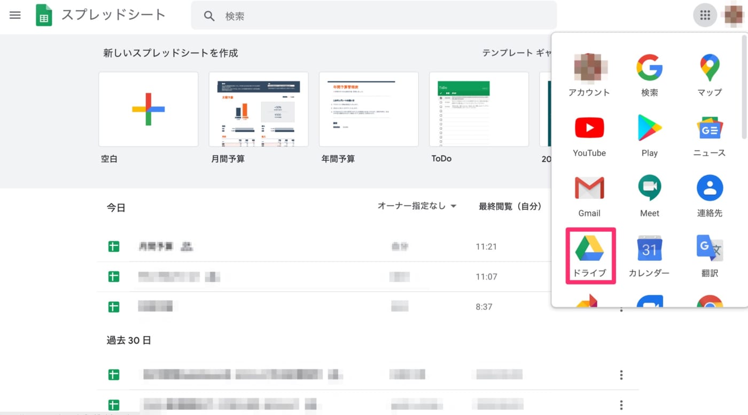
Task: Click the search magnifier icon
Action: coord(209,16)
